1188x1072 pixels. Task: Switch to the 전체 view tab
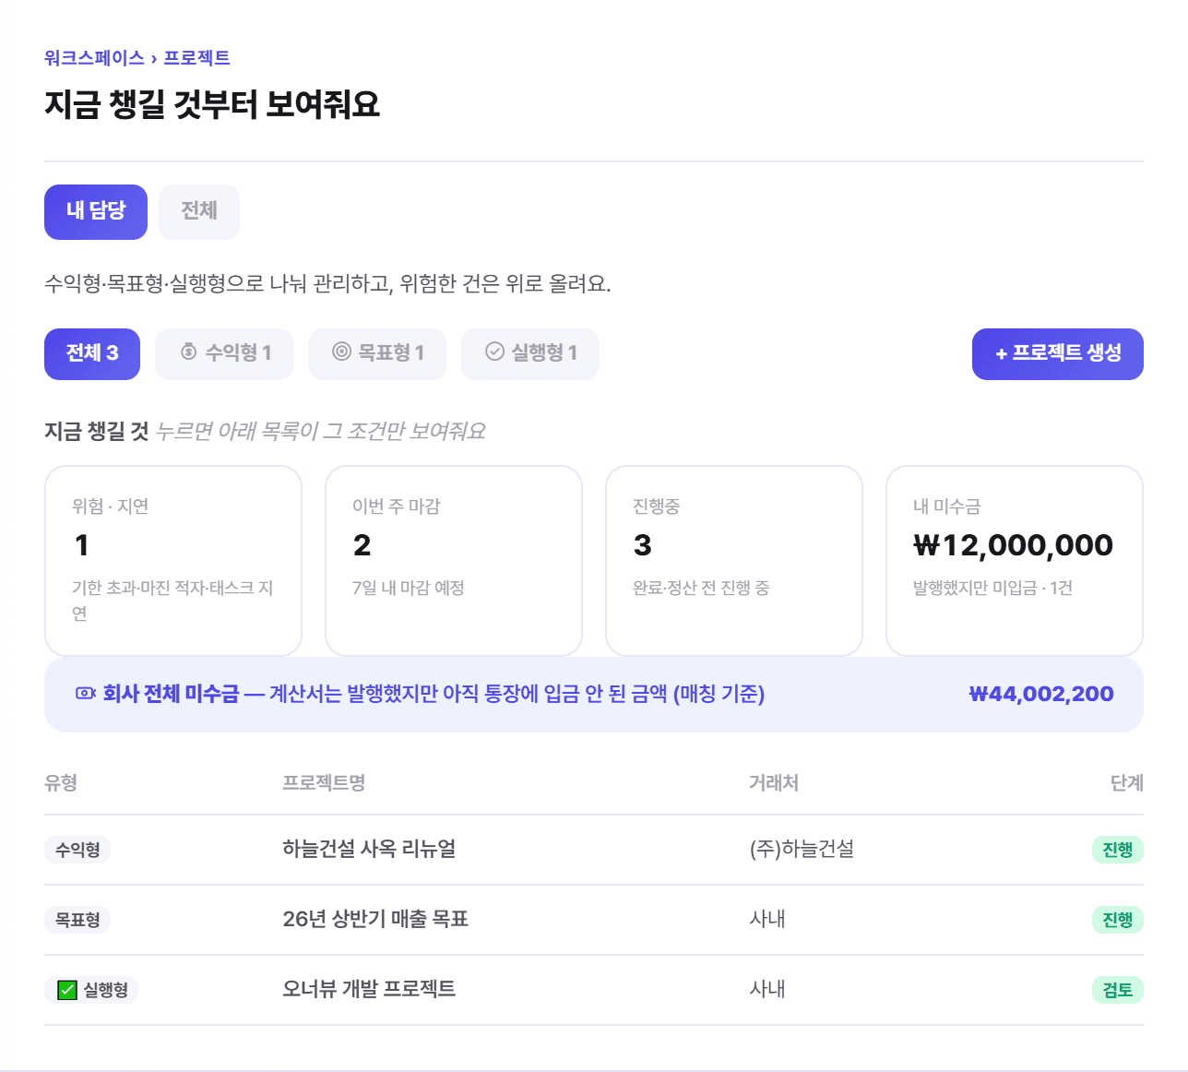point(199,212)
